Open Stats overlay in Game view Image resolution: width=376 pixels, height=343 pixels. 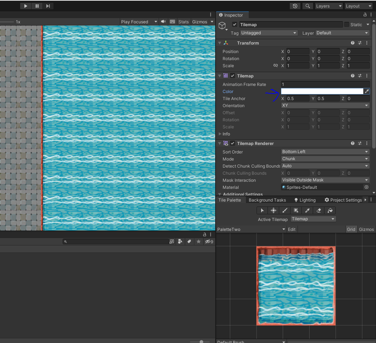(183, 22)
